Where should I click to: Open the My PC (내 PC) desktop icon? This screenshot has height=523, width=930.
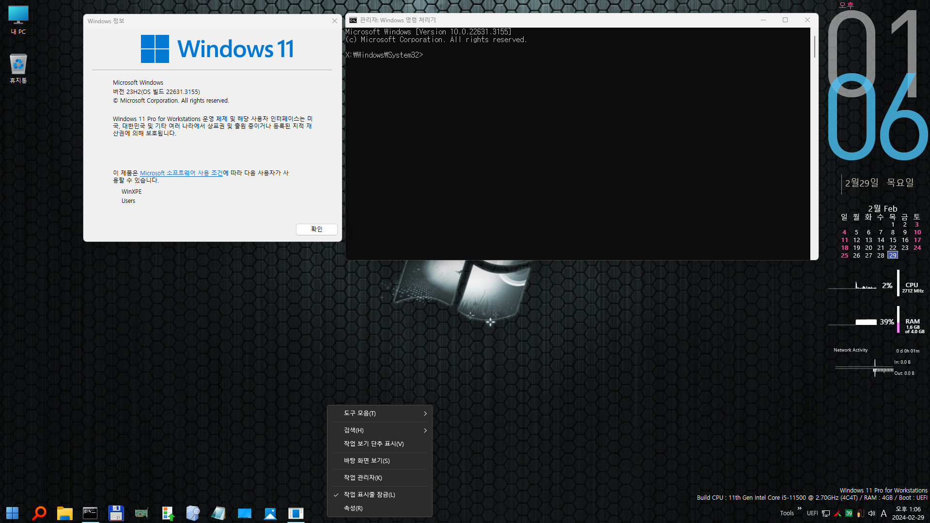(x=18, y=20)
